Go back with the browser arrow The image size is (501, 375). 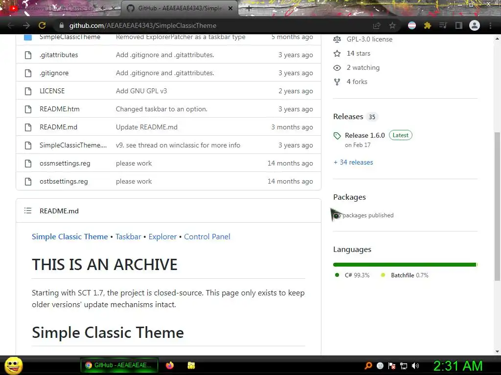coord(11,25)
